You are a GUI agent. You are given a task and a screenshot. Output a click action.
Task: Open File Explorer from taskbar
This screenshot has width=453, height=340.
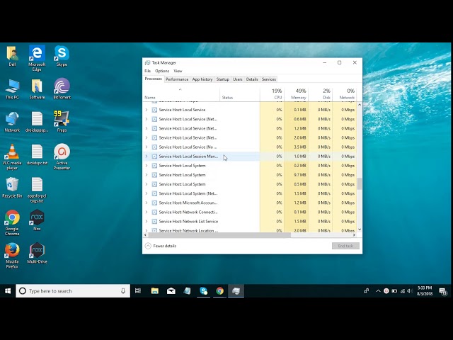click(155, 291)
